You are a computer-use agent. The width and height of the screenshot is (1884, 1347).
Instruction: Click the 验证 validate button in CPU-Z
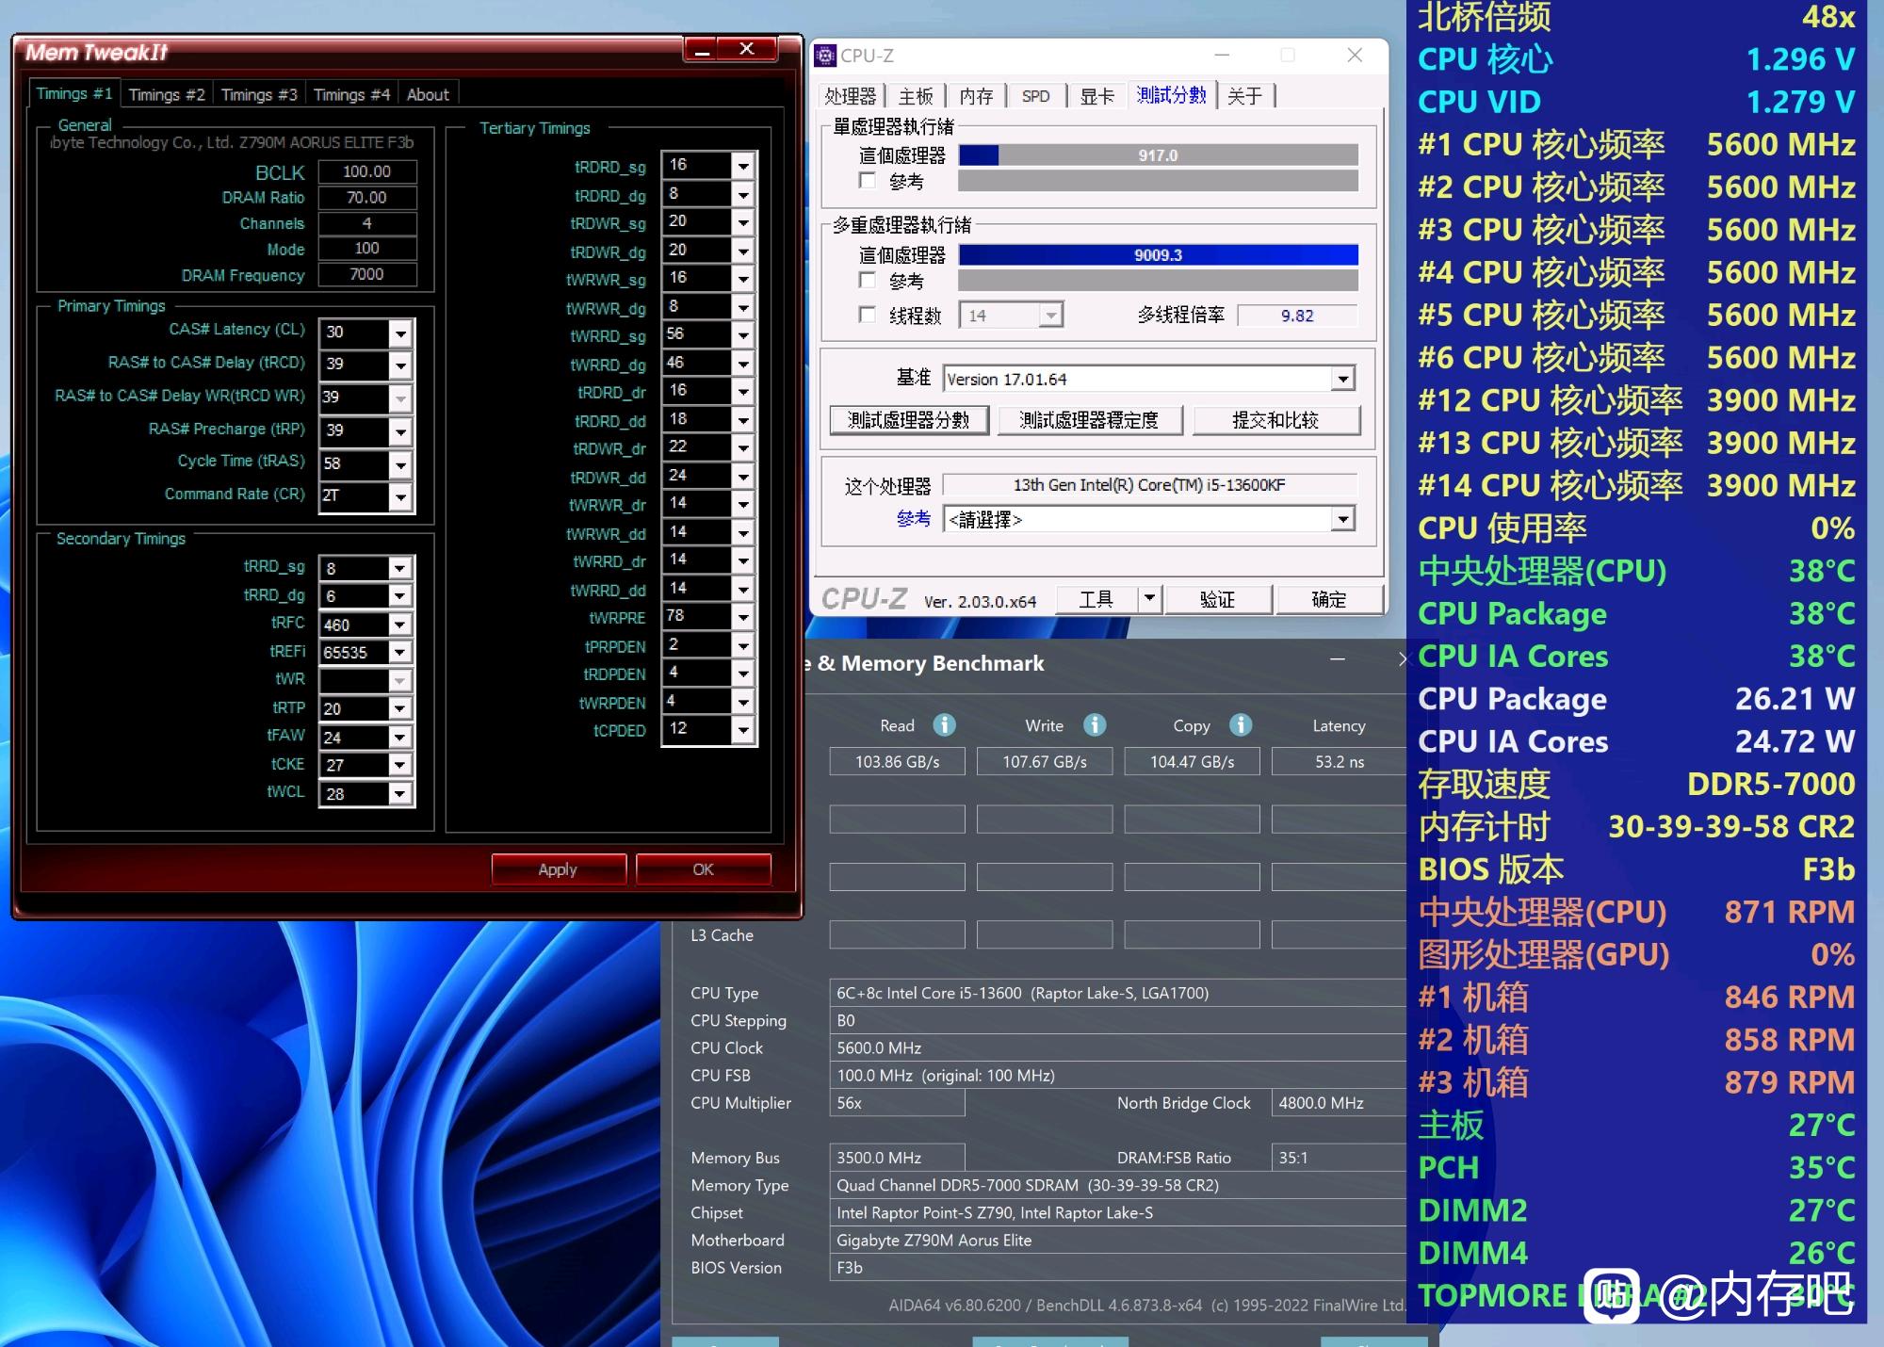tap(1217, 599)
